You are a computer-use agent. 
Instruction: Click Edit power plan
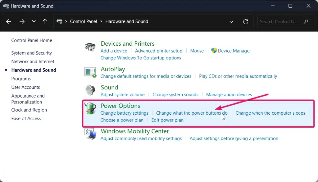coord(167,120)
